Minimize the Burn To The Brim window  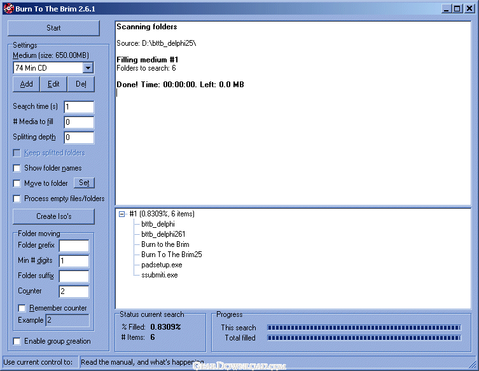447,8
